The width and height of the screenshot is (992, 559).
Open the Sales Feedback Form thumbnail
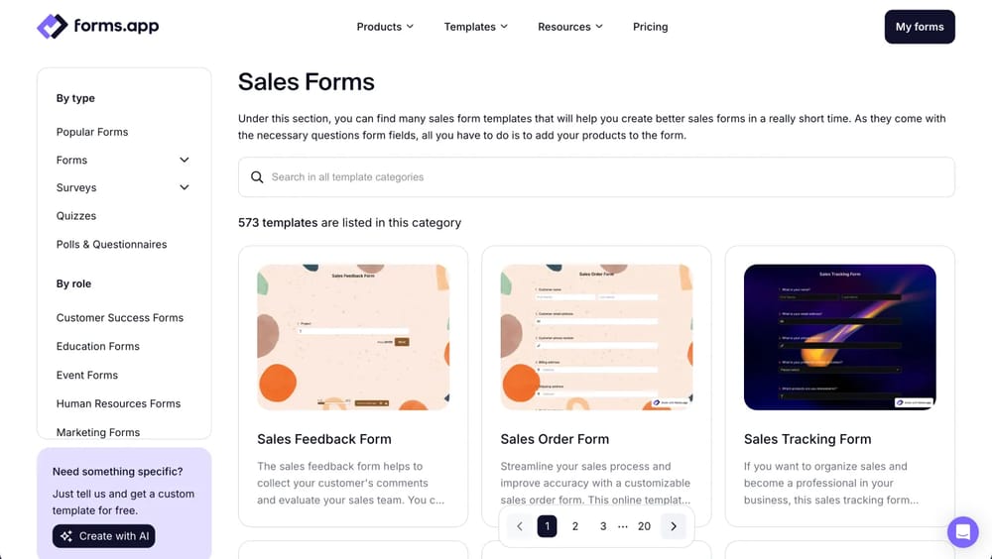pyautogui.click(x=353, y=337)
